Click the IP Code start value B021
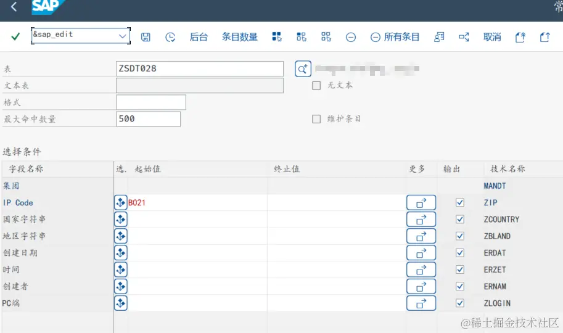 tap(137, 203)
